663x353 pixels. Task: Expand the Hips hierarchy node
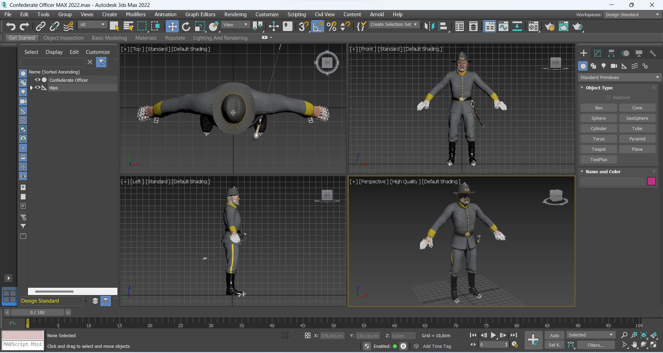[31, 88]
